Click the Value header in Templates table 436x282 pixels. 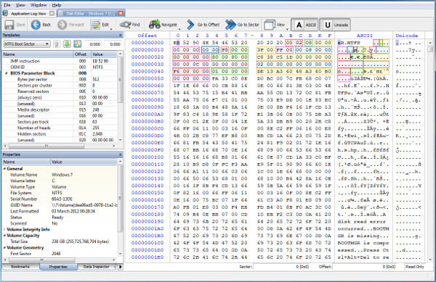[x=104, y=54]
